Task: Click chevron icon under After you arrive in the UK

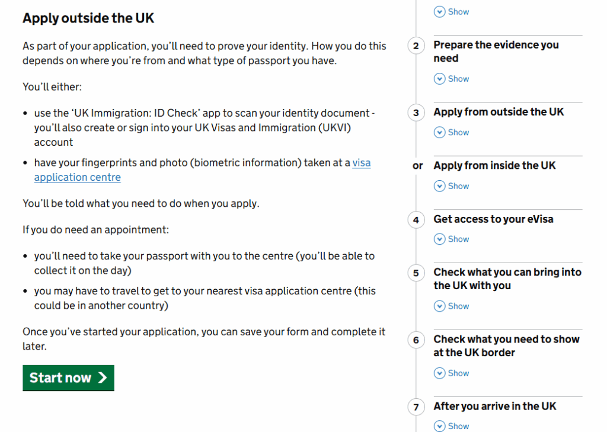Action: pos(439,426)
